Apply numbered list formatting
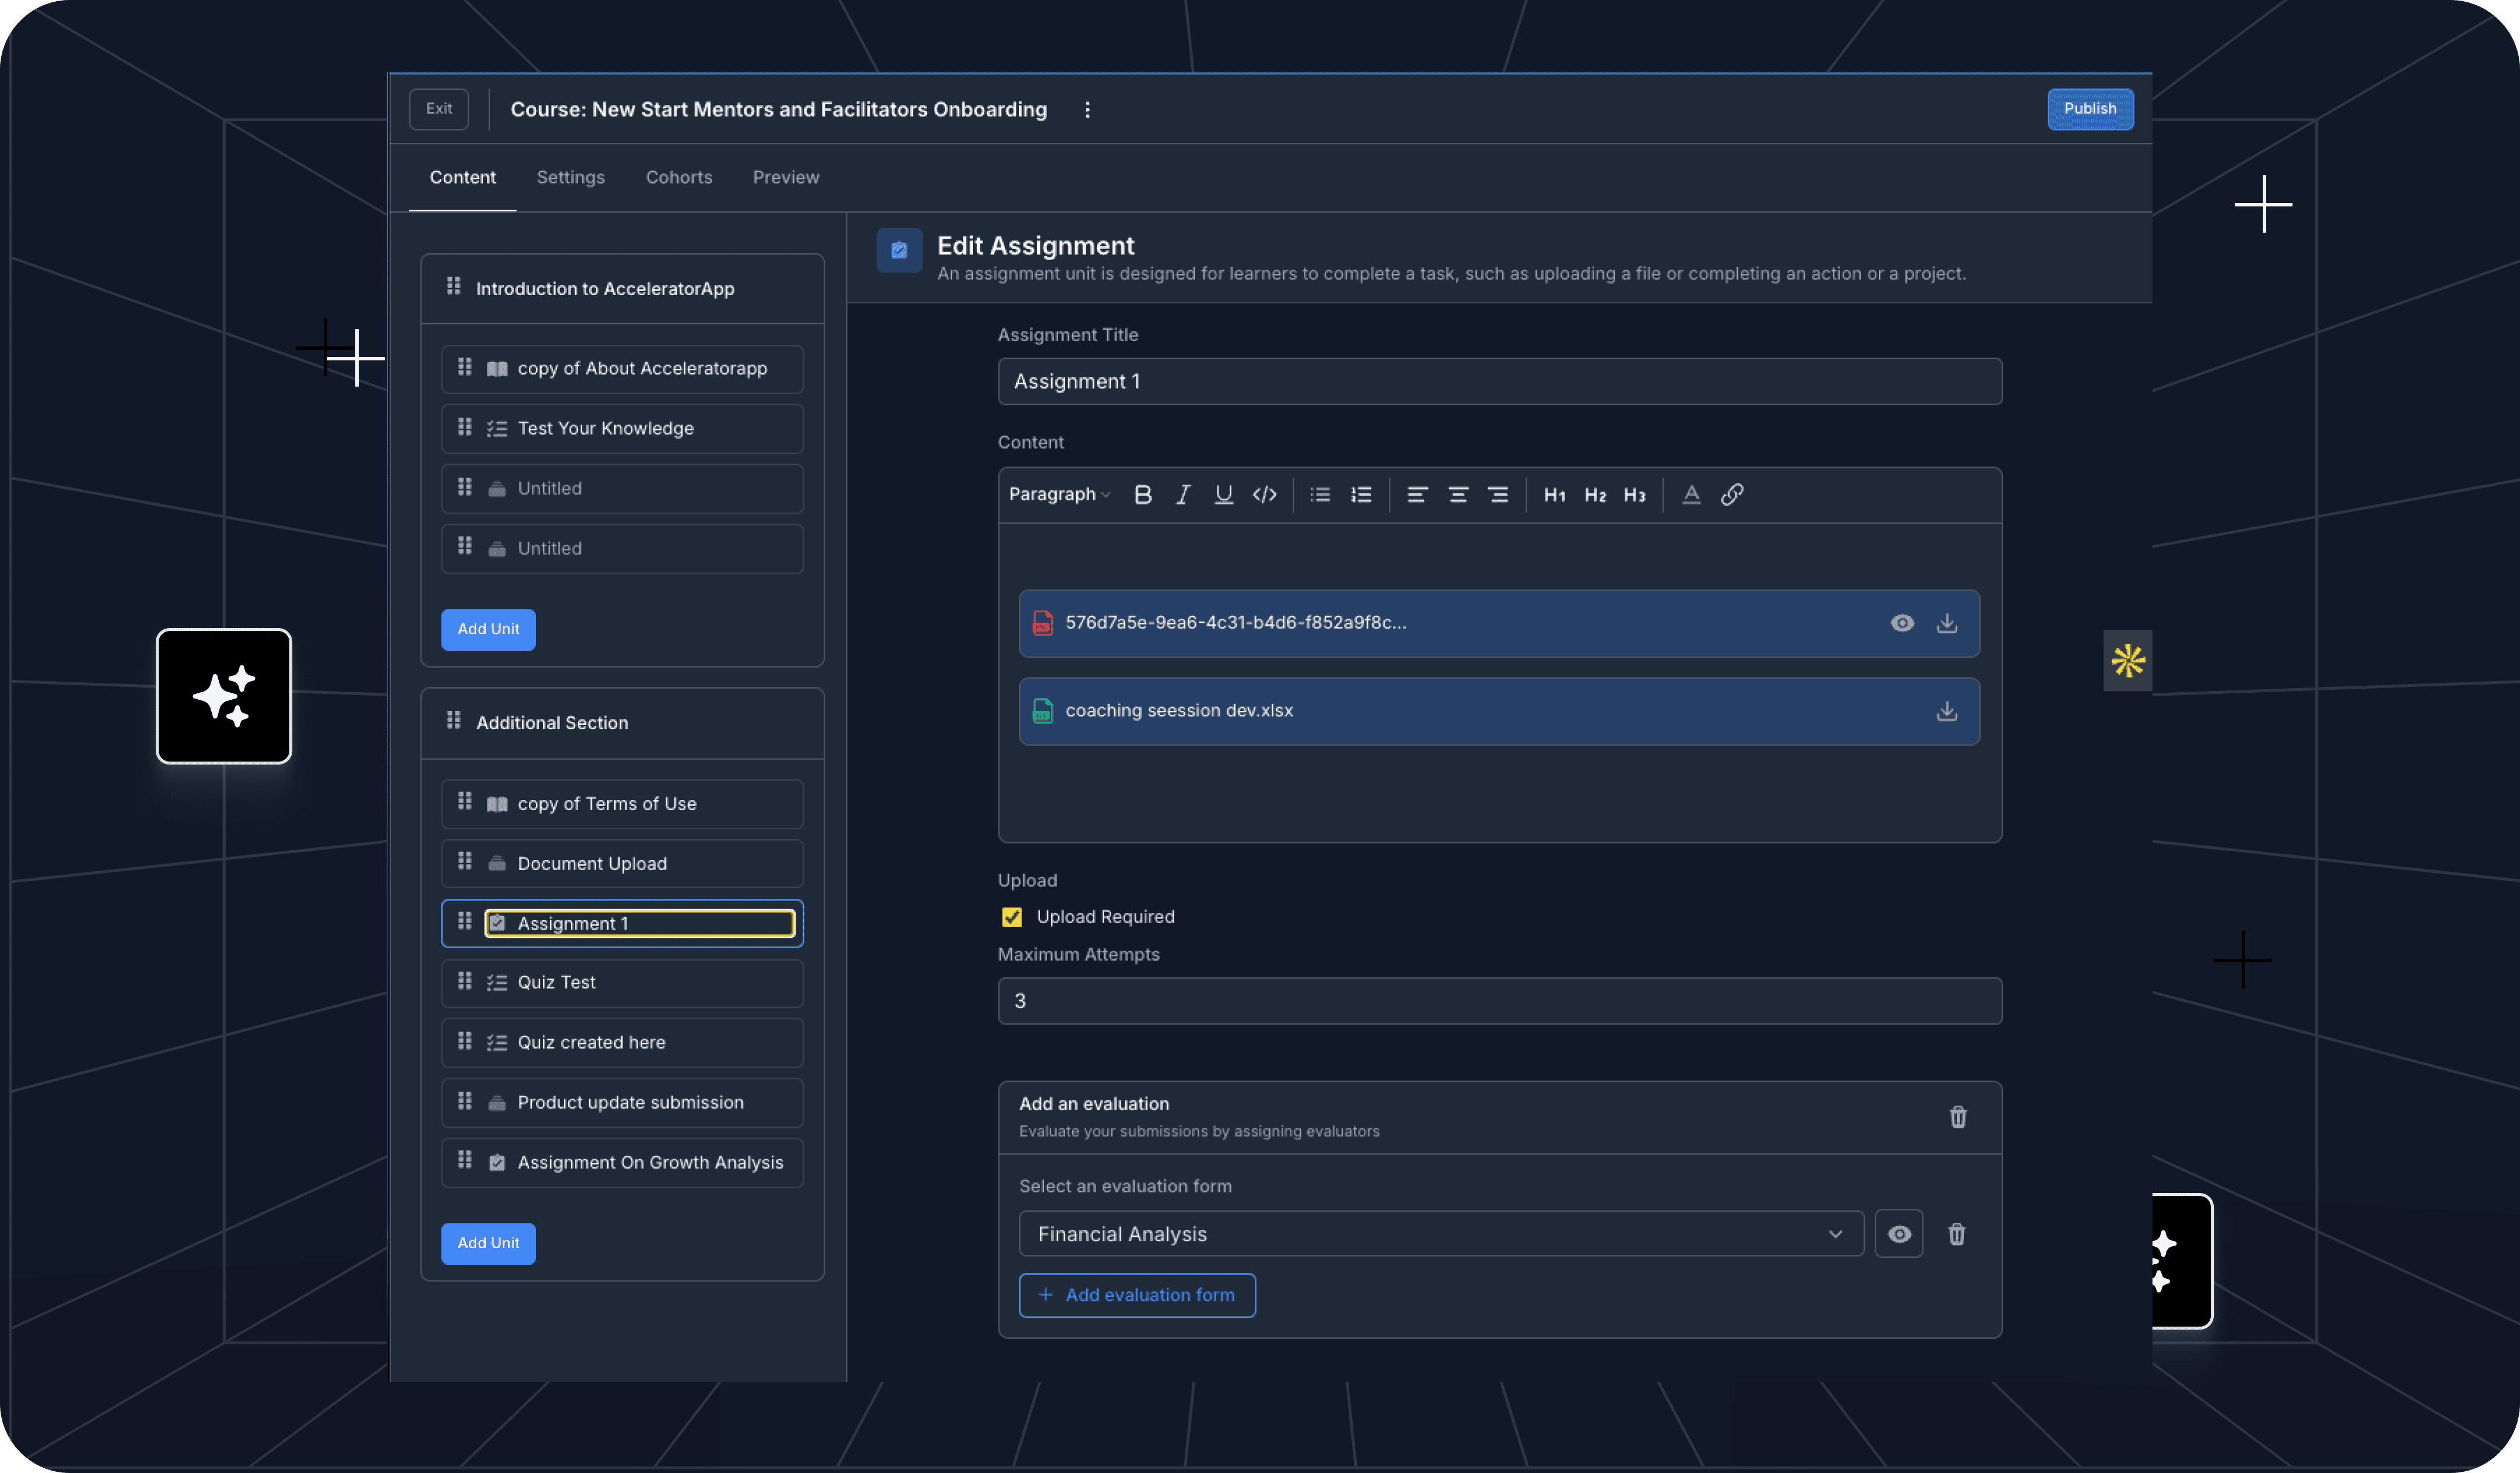The height and width of the screenshot is (1473, 2520). 1361,494
